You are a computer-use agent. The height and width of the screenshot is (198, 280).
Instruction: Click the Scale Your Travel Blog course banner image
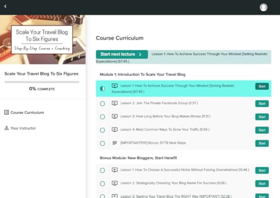43,39
